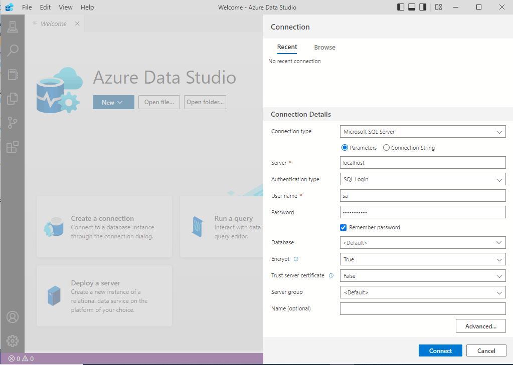Open the Accounts icon in the sidebar
This screenshot has width=513, height=365.
tap(13, 316)
